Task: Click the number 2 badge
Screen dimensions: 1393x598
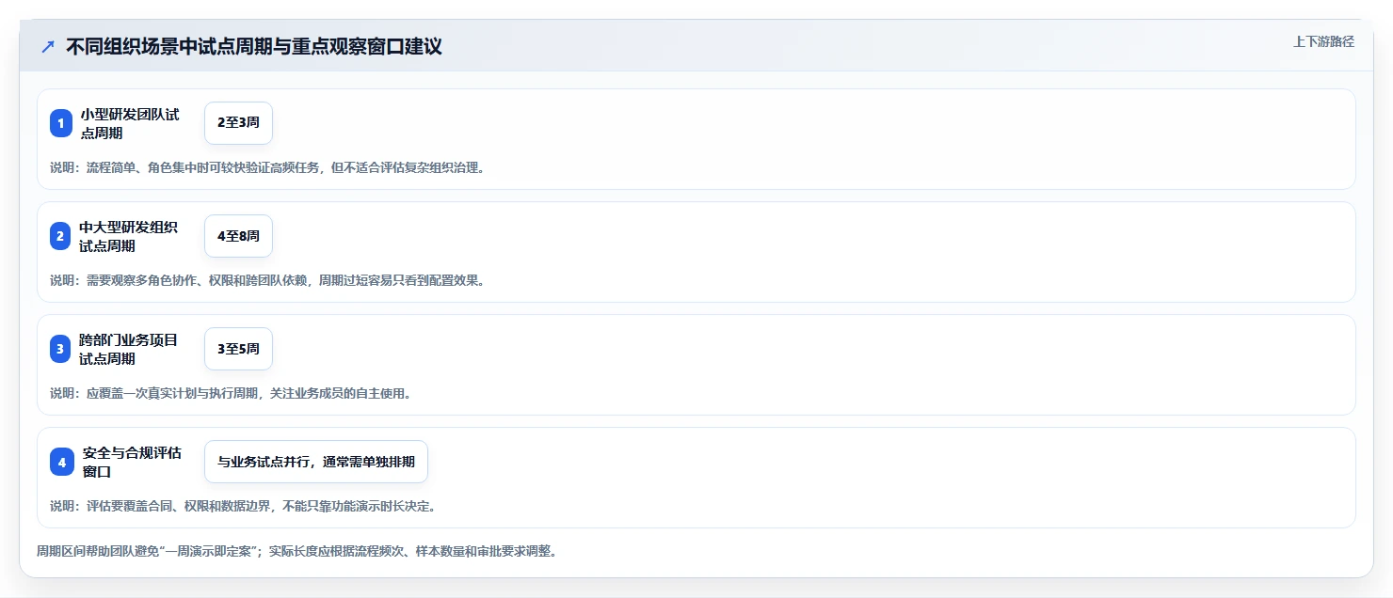Action: click(61, 236)
